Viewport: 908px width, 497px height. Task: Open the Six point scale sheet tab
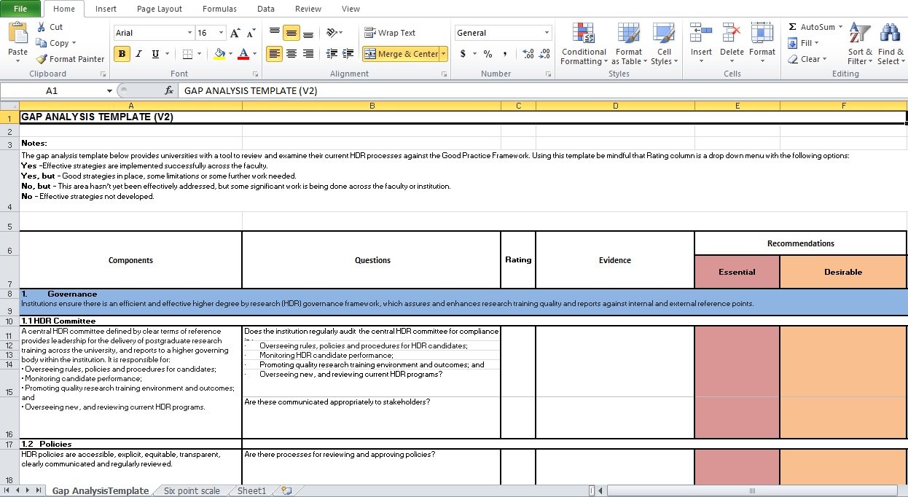click(192, 490)
